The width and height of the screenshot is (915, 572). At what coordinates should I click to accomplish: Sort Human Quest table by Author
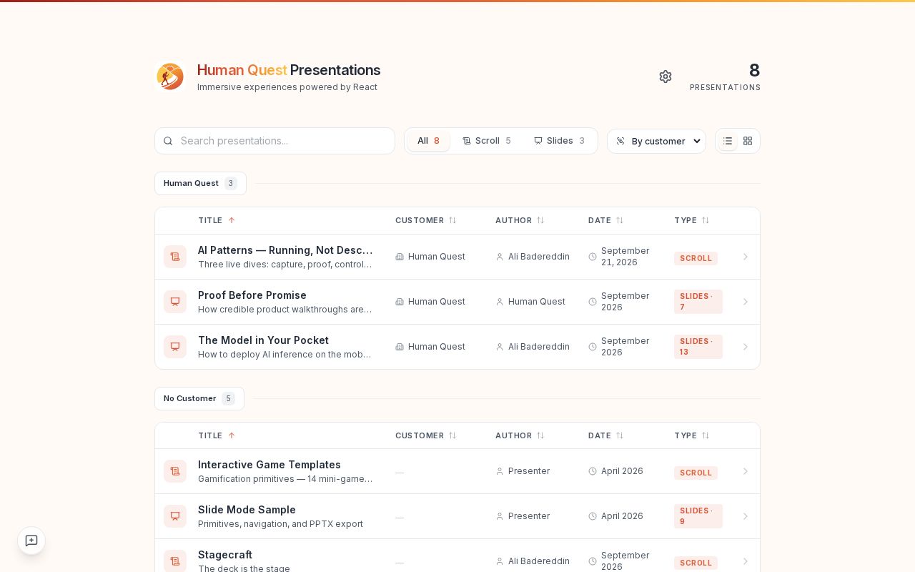click(520, 220)
